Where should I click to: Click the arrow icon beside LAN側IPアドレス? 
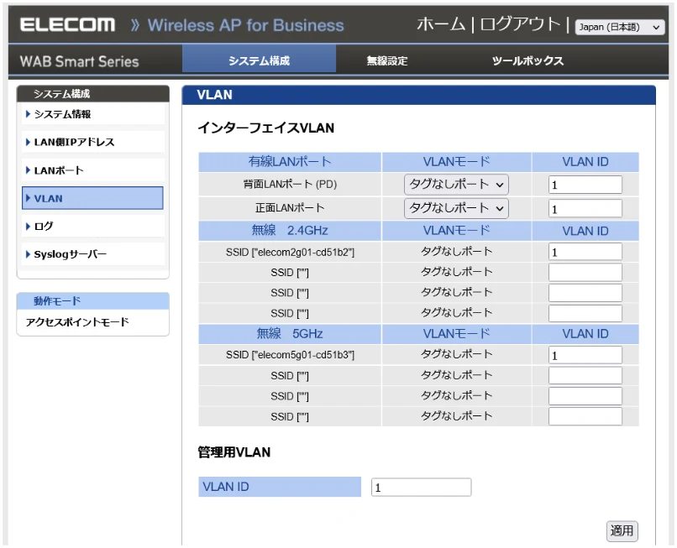[x=28, y=142]
